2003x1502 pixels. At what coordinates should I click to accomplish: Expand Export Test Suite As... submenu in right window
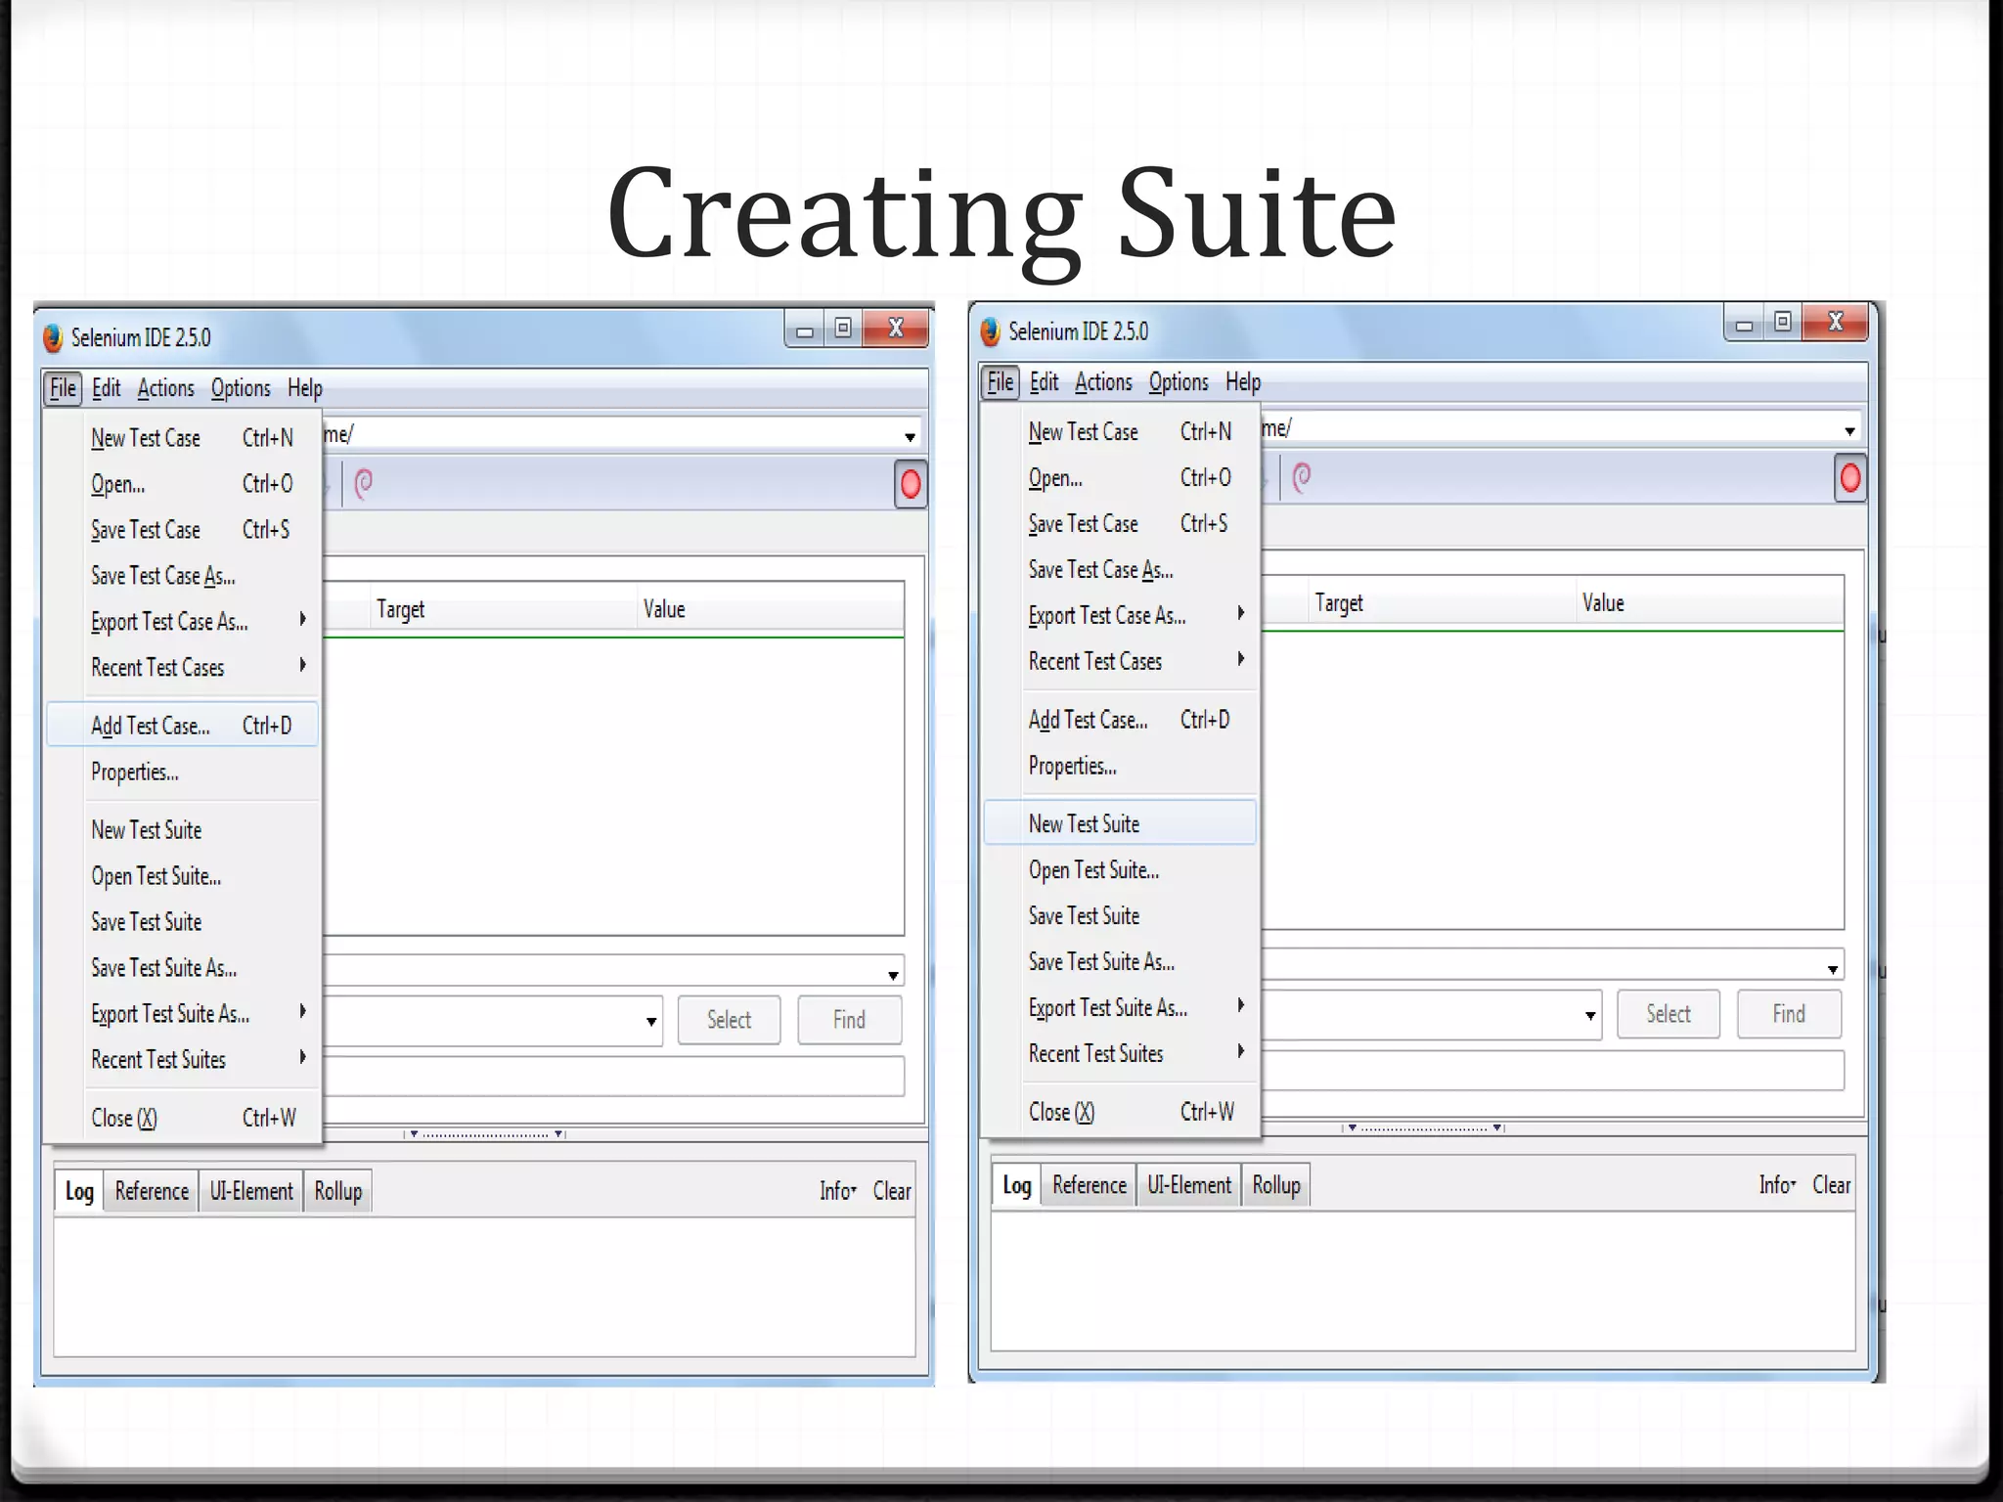point(1120,1008)
